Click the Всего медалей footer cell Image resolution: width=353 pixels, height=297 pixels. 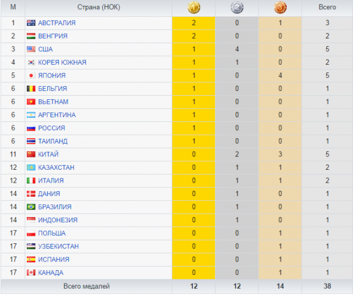(x=86, y=286)
